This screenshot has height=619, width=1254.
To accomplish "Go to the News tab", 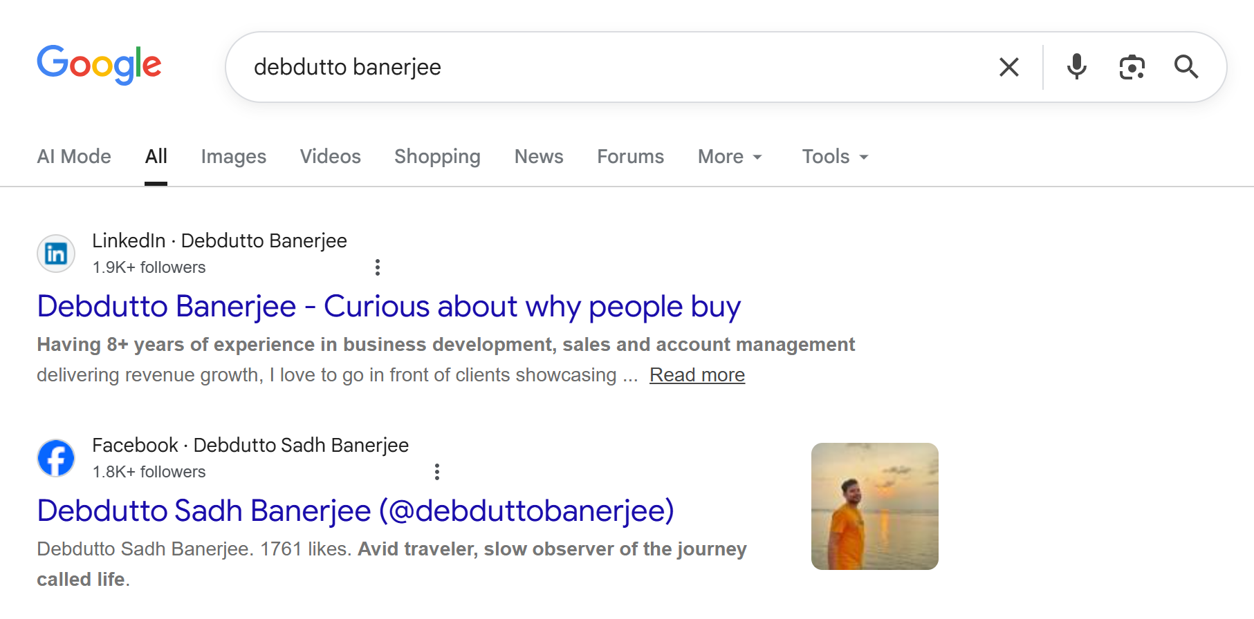I will tap(539, 157).
